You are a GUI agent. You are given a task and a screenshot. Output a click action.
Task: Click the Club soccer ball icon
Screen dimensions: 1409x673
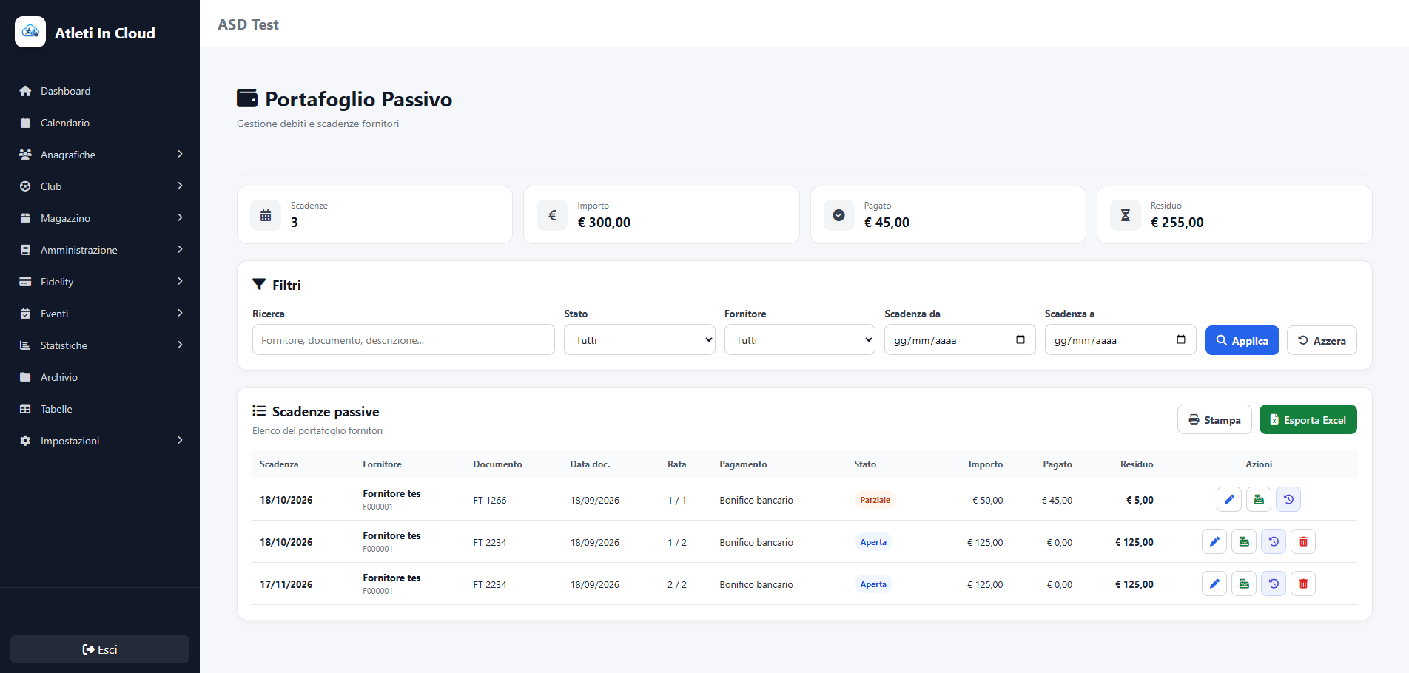pos(25,186)
